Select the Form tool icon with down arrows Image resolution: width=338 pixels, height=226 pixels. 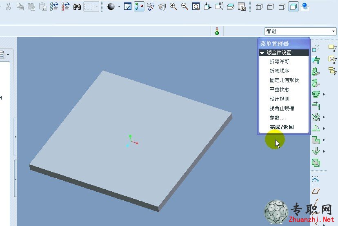click(x=316, y=151)
